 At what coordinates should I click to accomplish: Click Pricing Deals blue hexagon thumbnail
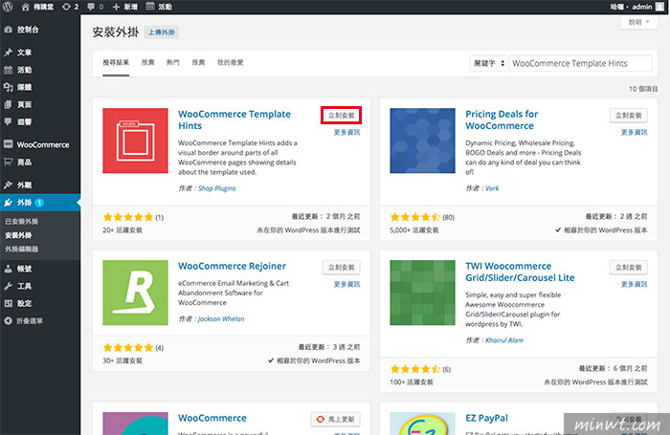pyautogui.click(x=422, y=141)
